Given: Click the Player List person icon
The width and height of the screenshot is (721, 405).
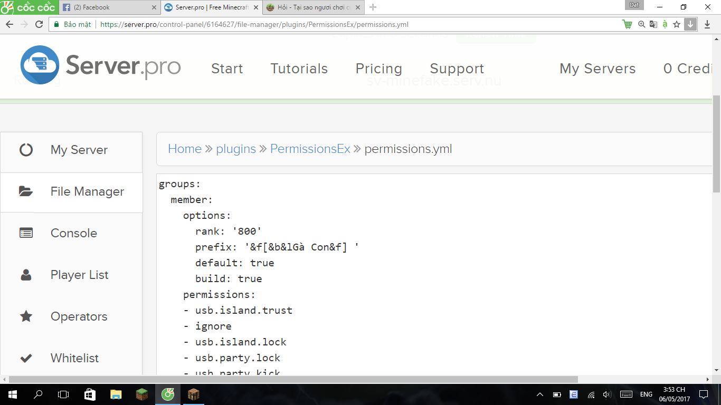Looking at the screenshot, I should (x=26, y=275).
